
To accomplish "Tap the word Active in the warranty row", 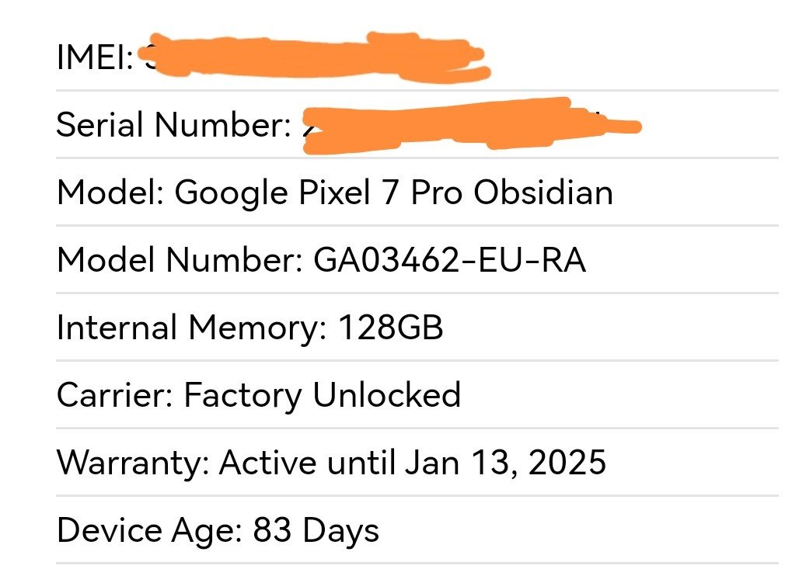I will 268,463.
